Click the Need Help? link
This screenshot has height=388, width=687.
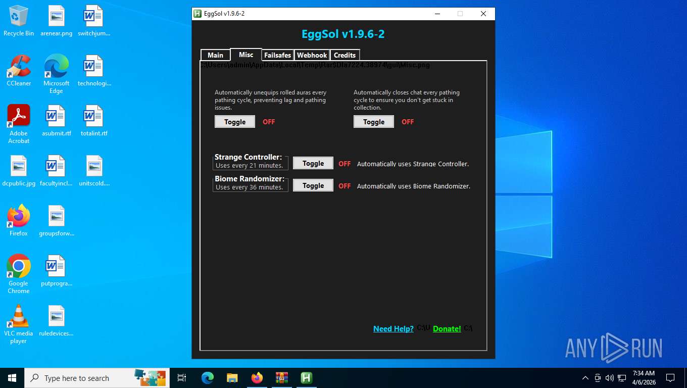(394, 328)
